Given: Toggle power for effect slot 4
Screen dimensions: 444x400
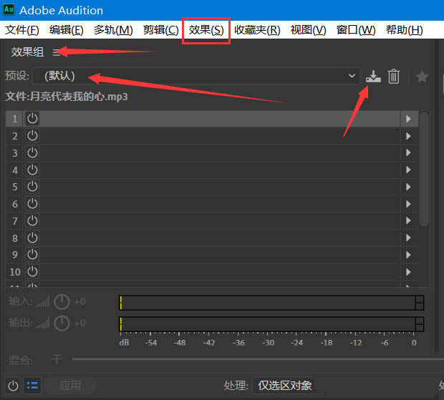Looking at the screenshot, I should (32, 170).
